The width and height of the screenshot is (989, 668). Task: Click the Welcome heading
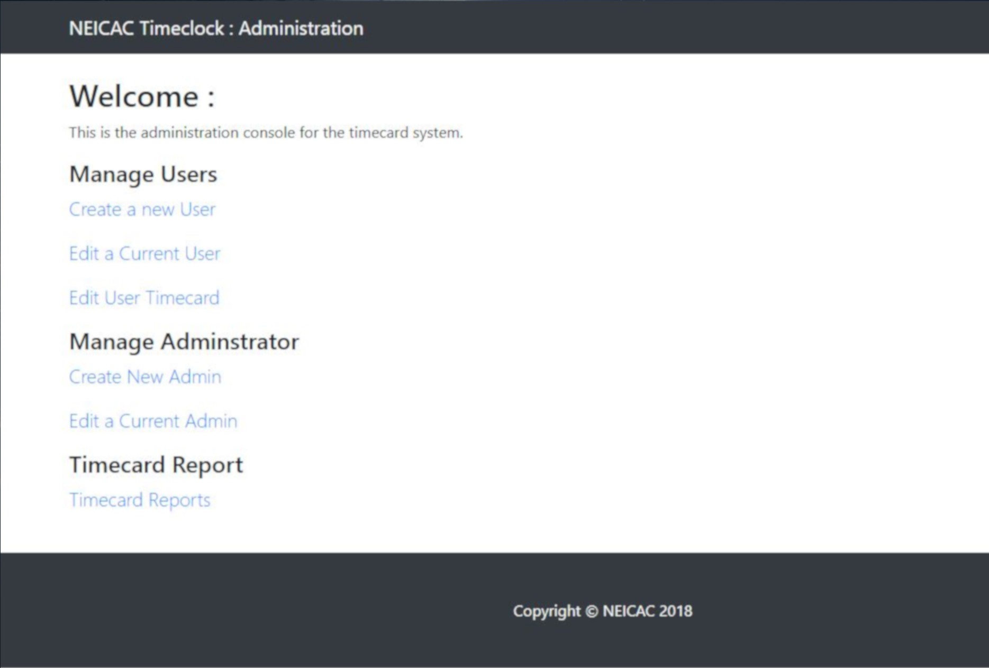point(134,97)
